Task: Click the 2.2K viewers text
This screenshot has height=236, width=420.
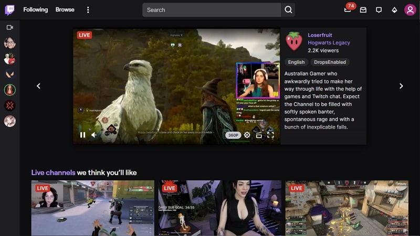Action: [323, 50]
